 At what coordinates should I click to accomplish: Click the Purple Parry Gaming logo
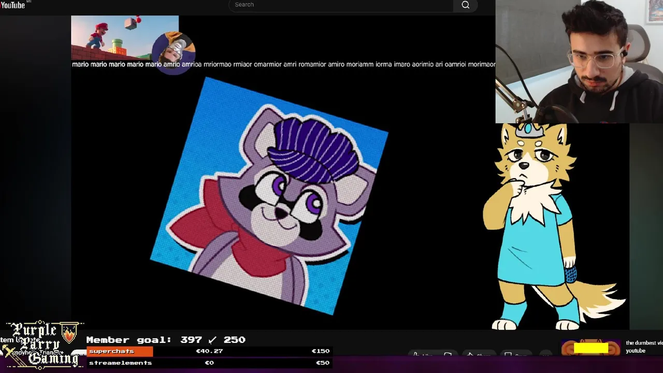click(x=42, y=345)
